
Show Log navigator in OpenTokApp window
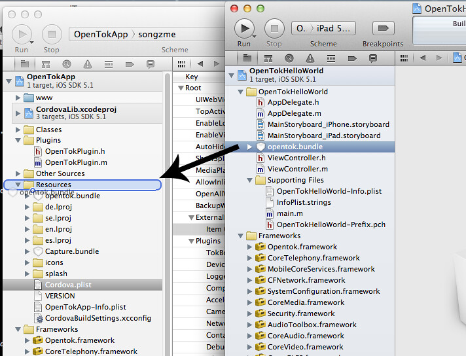[x=151, y=64]
